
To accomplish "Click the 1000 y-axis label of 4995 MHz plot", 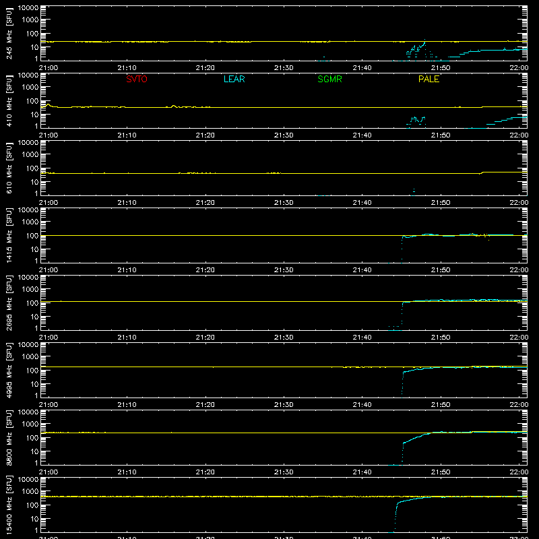I will pyautogui.click(x=30, y=357).
